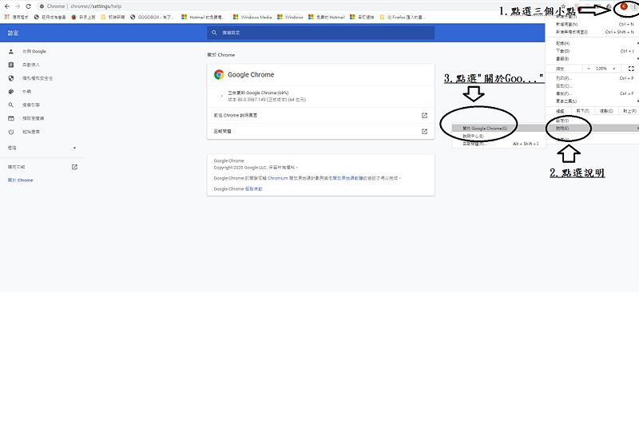Open the Terms of Service link after 'Google Chrome'
Viewport: 639px width, 439px height.
coord(253,189)
